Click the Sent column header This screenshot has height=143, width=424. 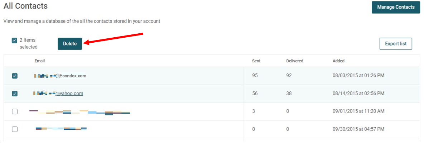(x=256, y=61)
